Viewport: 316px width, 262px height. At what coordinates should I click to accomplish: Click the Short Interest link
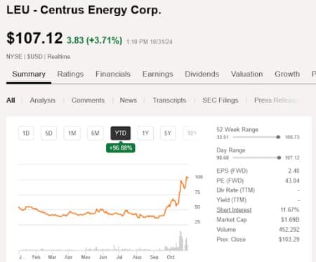pyautogui.click(x=234, y=210)
